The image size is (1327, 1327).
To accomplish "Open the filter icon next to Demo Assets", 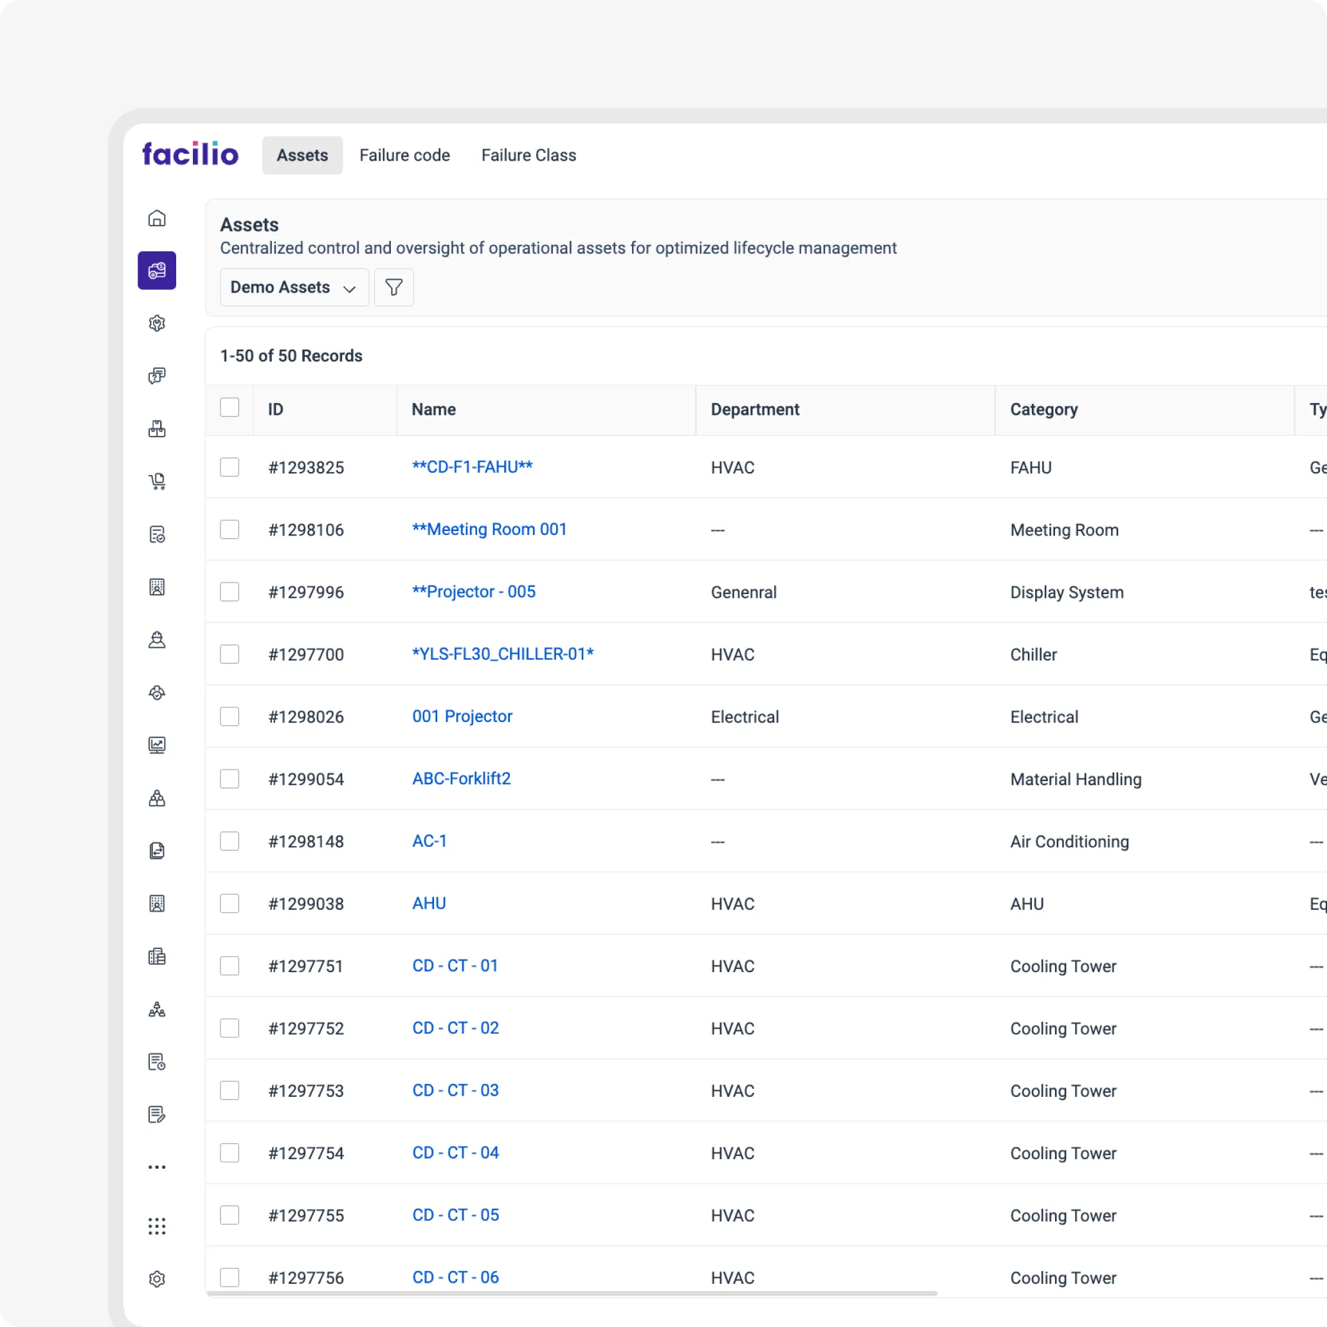I will (393, 287).
